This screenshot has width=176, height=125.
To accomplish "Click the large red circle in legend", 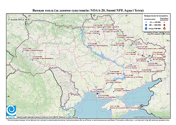I will pos(164,25).
